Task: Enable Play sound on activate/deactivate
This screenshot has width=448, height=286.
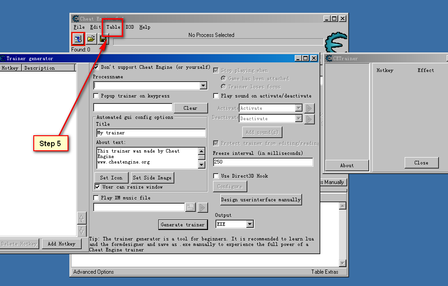Action: [x=216, y=96]
